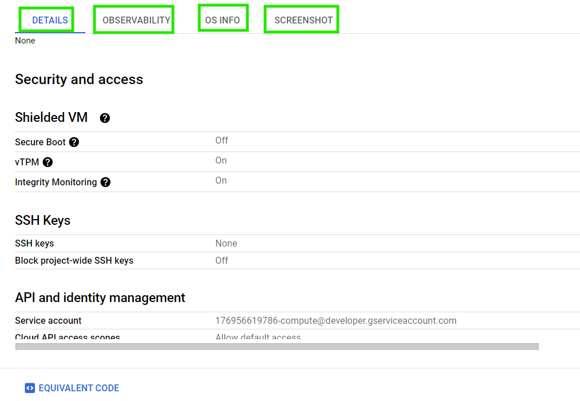
Task: Click the EQUIVALENT CODE link
Action: pyautogui.click(x=78, y=388)
